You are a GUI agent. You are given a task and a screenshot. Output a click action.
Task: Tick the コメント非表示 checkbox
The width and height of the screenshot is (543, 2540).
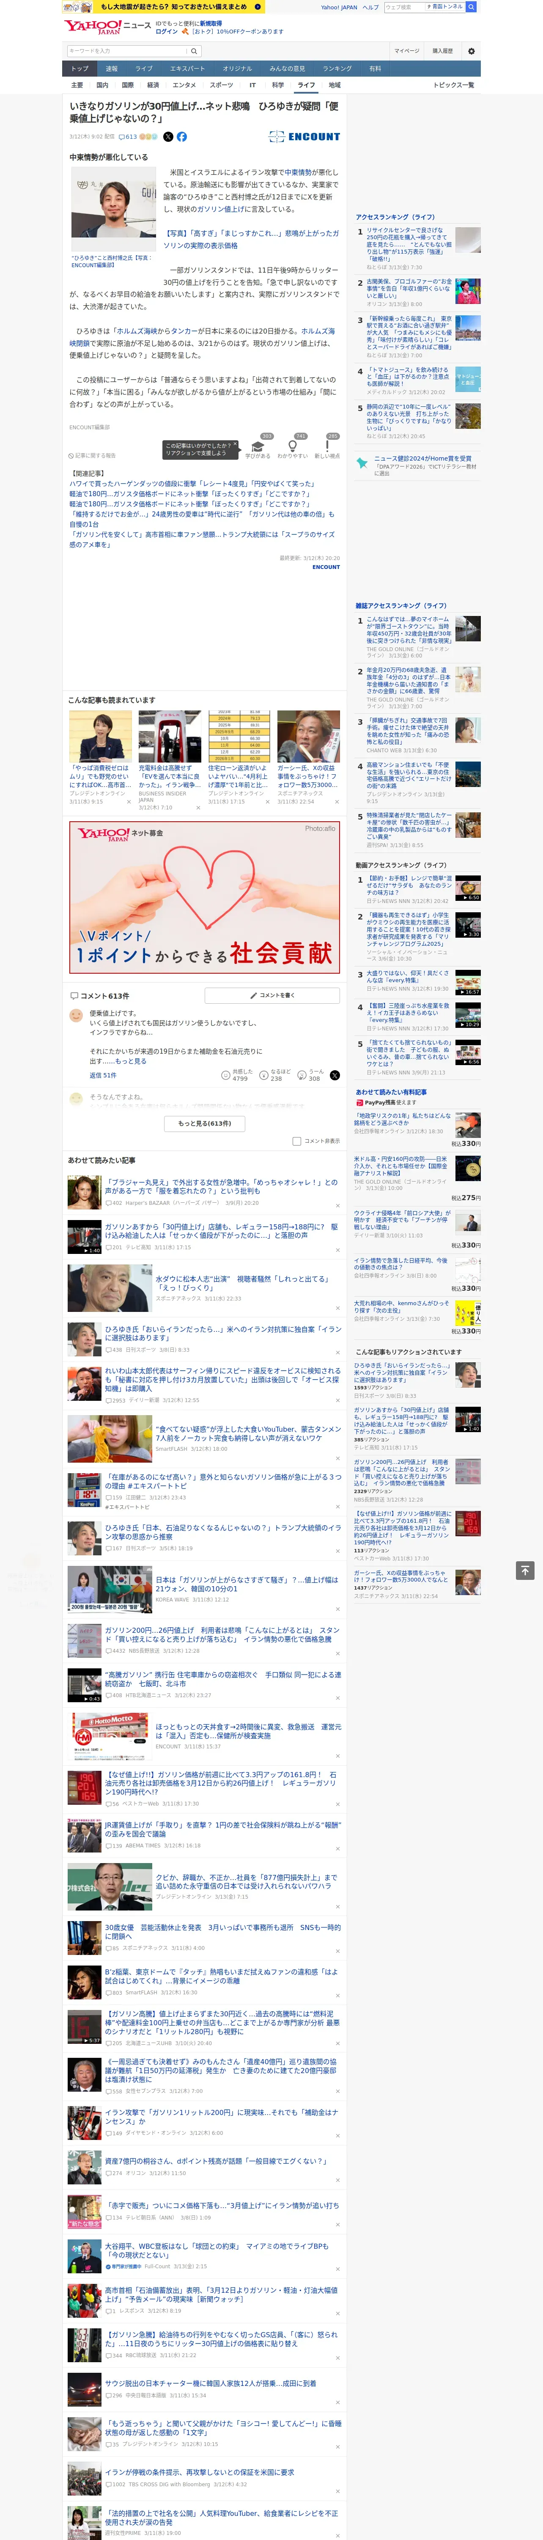296,1141
